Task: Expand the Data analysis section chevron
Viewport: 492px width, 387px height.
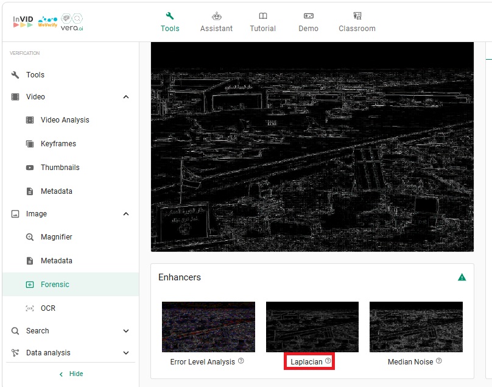Action: pos(126,353)
